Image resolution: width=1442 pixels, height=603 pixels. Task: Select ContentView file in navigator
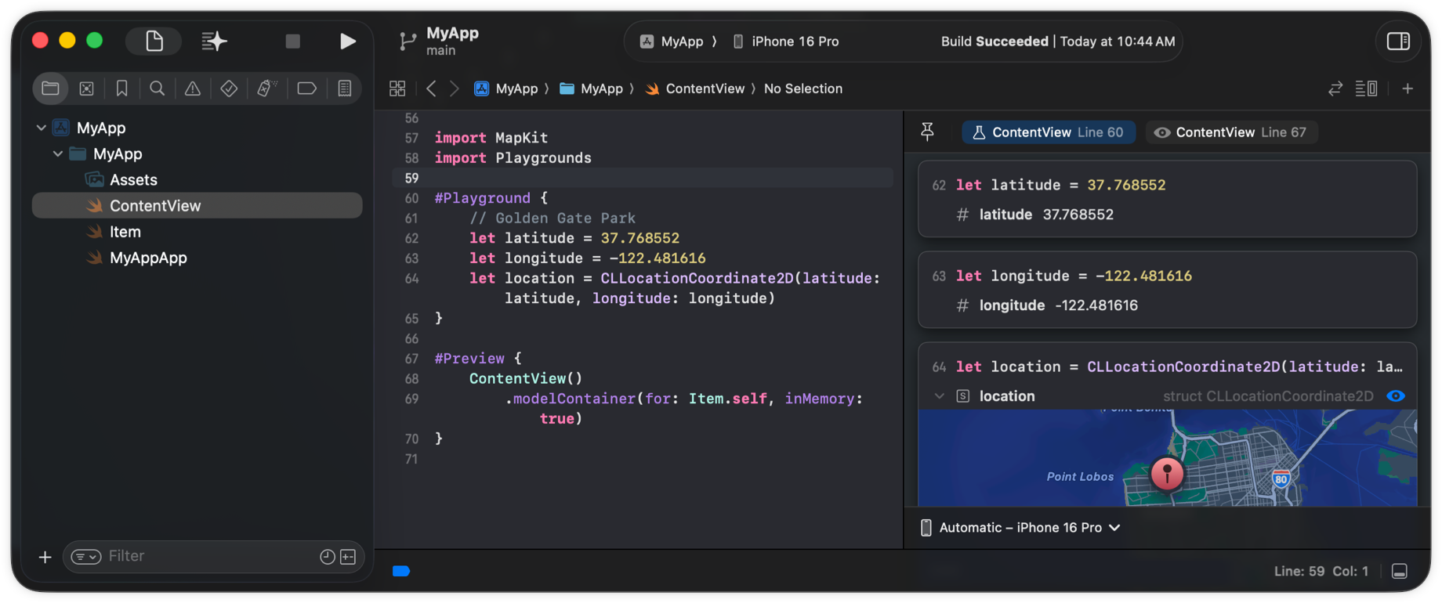[x=197, y=205]
